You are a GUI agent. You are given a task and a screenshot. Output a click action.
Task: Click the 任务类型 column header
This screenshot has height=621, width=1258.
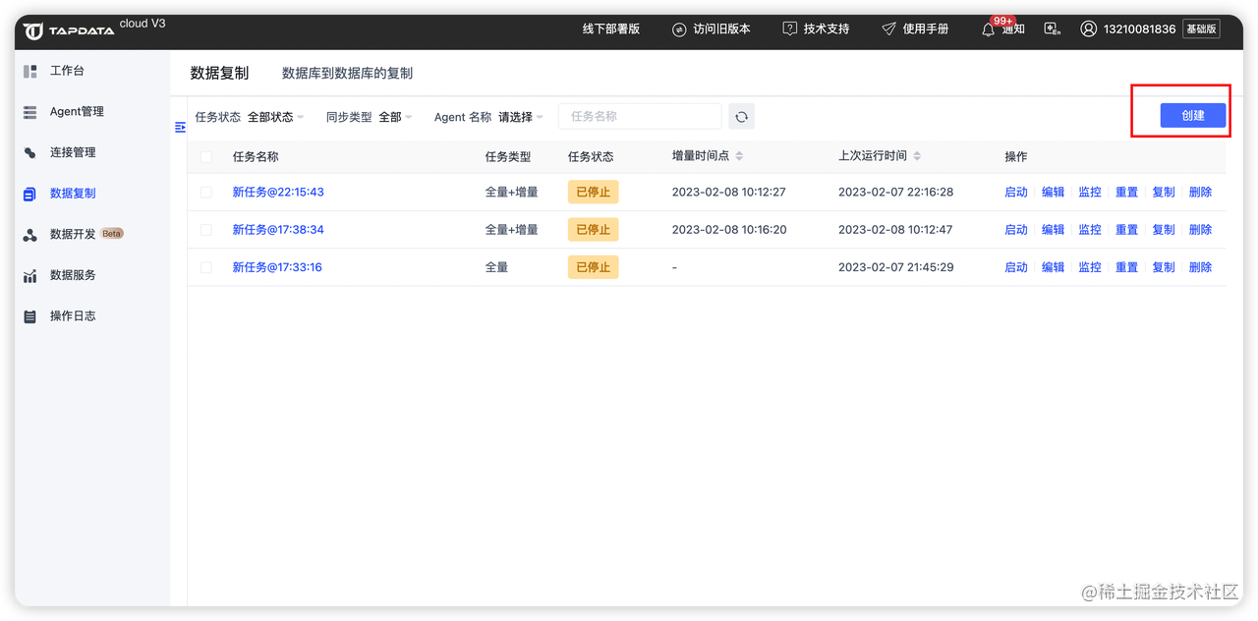(507, 156)
